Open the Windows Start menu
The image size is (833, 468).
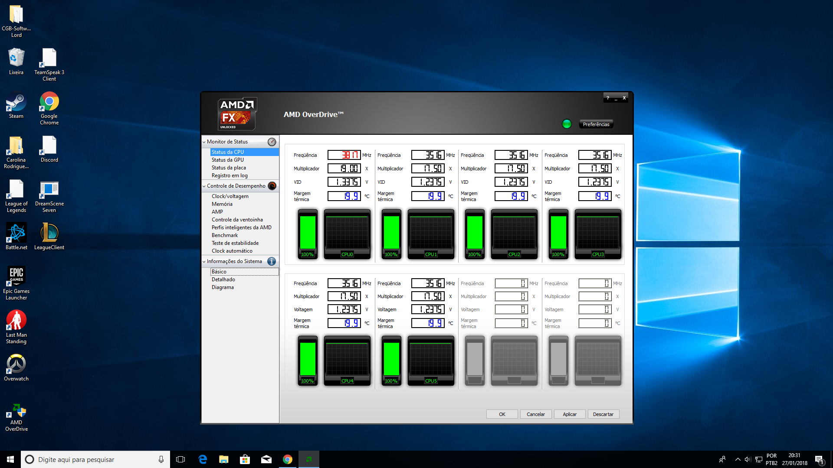pyautogui.click(x=10, y=459)
